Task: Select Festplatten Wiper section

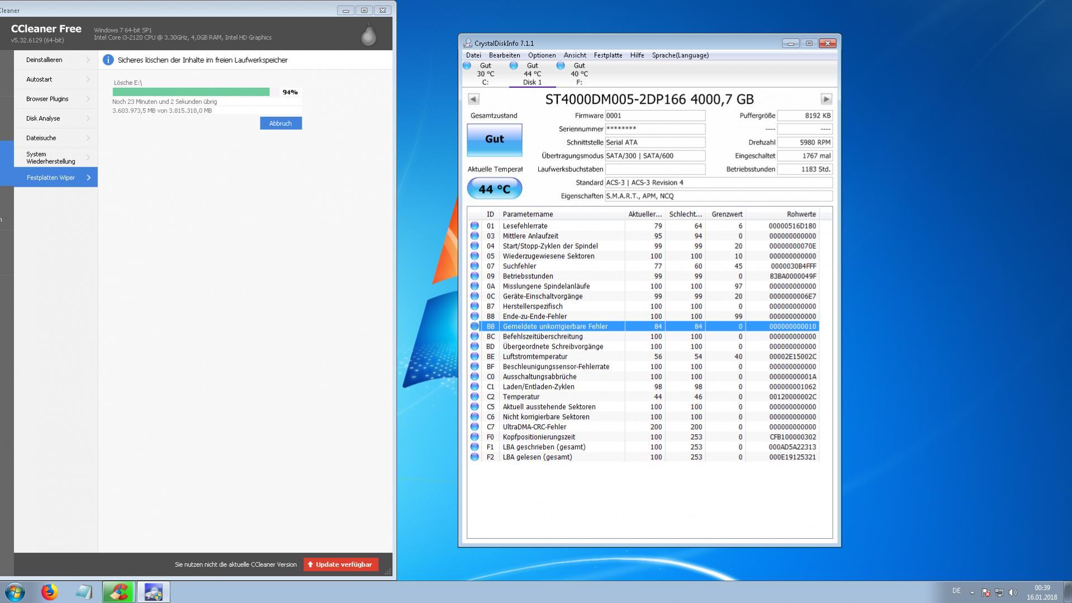Action: pyautogui.click(x=56, y=177)
